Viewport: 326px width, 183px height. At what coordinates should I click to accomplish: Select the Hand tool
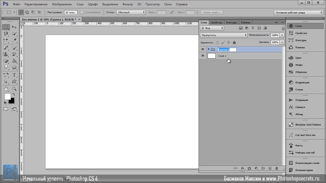click(6, 89)
